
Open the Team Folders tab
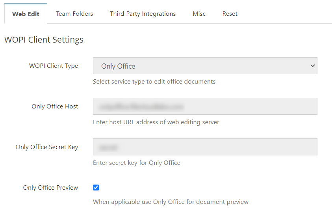74,14
